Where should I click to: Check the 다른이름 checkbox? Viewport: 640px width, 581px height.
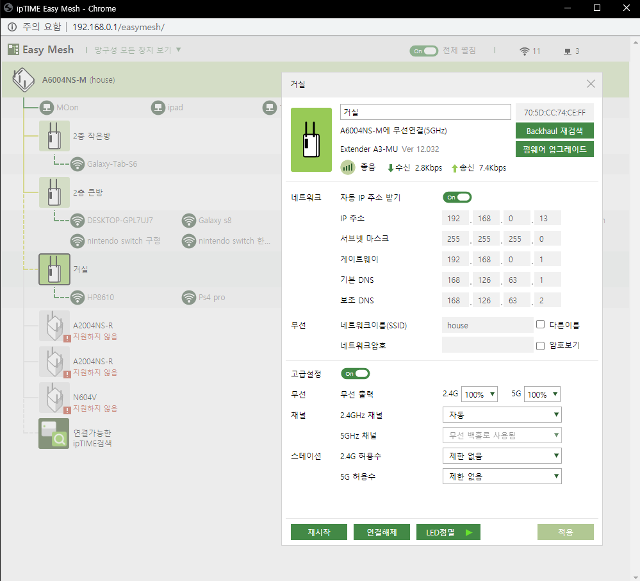click(541, 324)
